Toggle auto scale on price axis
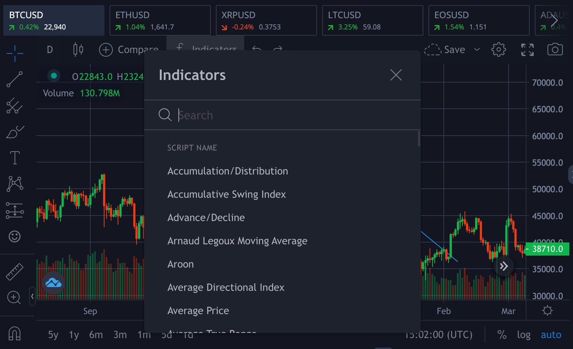The image size is (573, 349). pos(551,335)
